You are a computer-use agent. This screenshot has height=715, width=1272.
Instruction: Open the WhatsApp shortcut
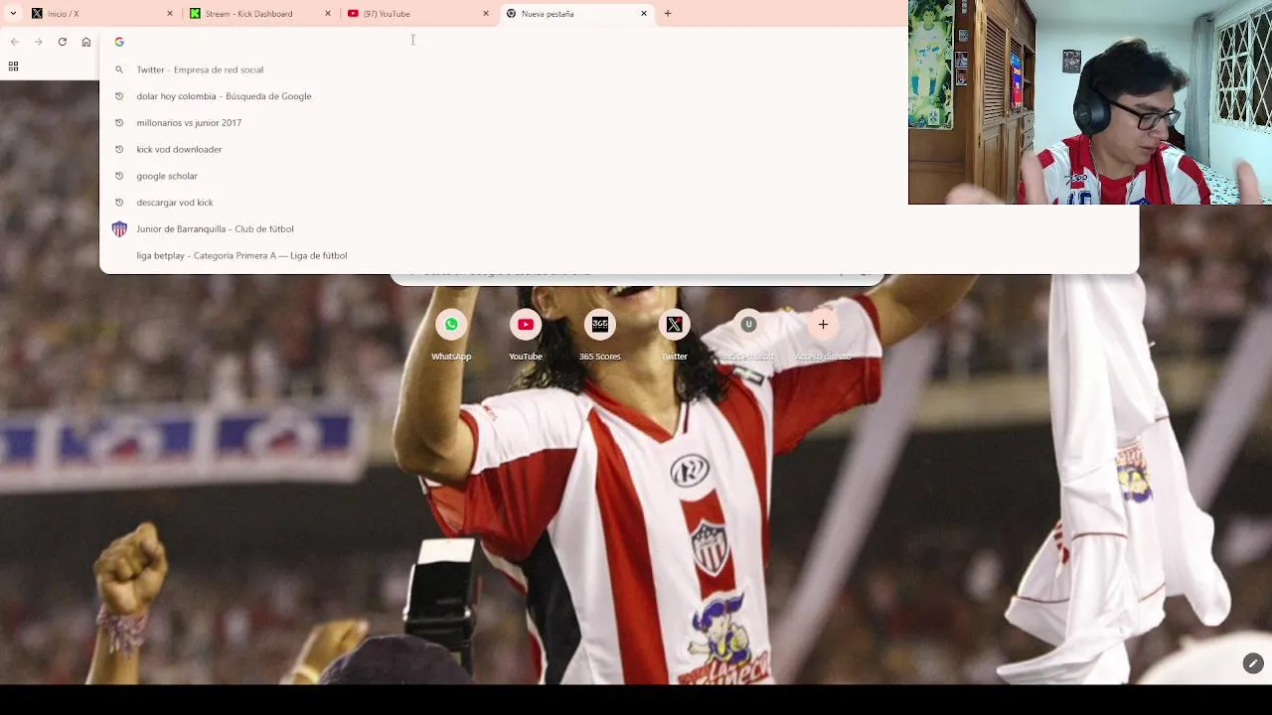coord(451,336)
